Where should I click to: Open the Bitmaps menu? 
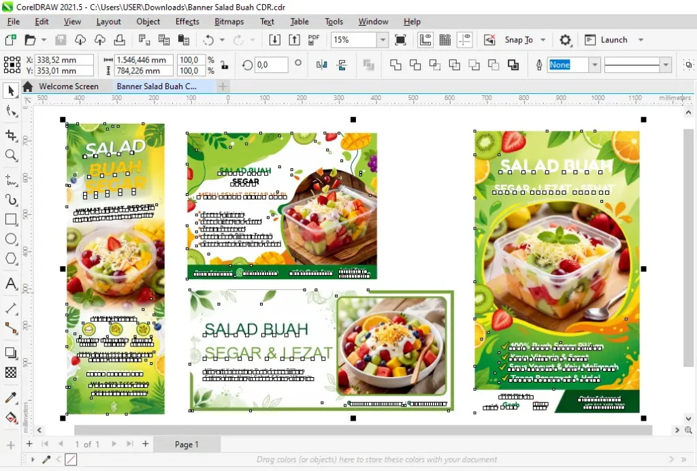(x=229, y=21)
